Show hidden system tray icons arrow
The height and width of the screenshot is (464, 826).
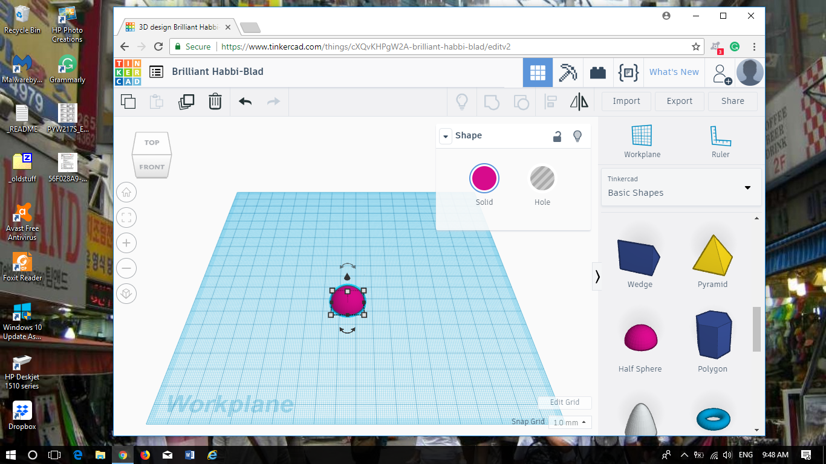point(685,454)
